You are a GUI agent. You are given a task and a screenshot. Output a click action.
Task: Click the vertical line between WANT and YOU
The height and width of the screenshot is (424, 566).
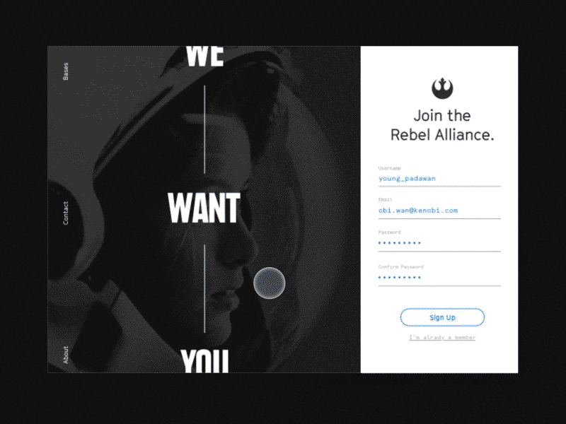coord(204,288)
